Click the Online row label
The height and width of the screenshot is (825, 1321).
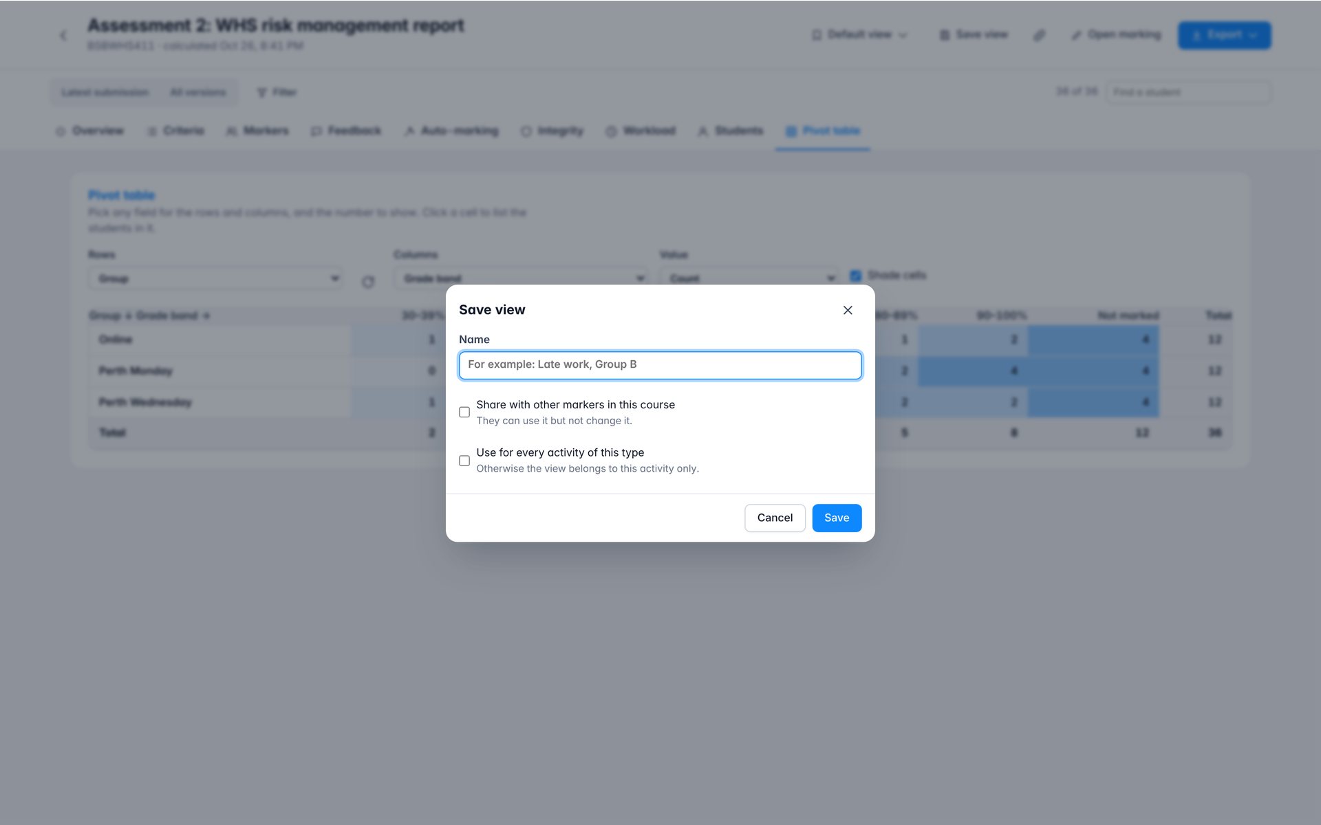pyautogui.click(x=115, y=340)
